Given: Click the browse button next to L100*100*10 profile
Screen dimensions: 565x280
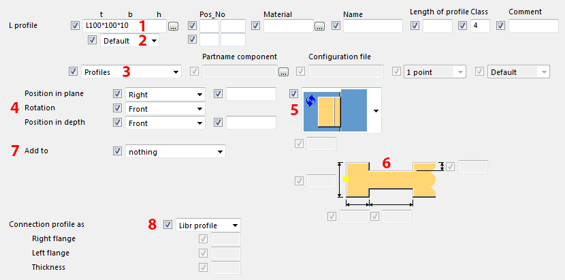Looking at the screenshot, I should 174,27.
